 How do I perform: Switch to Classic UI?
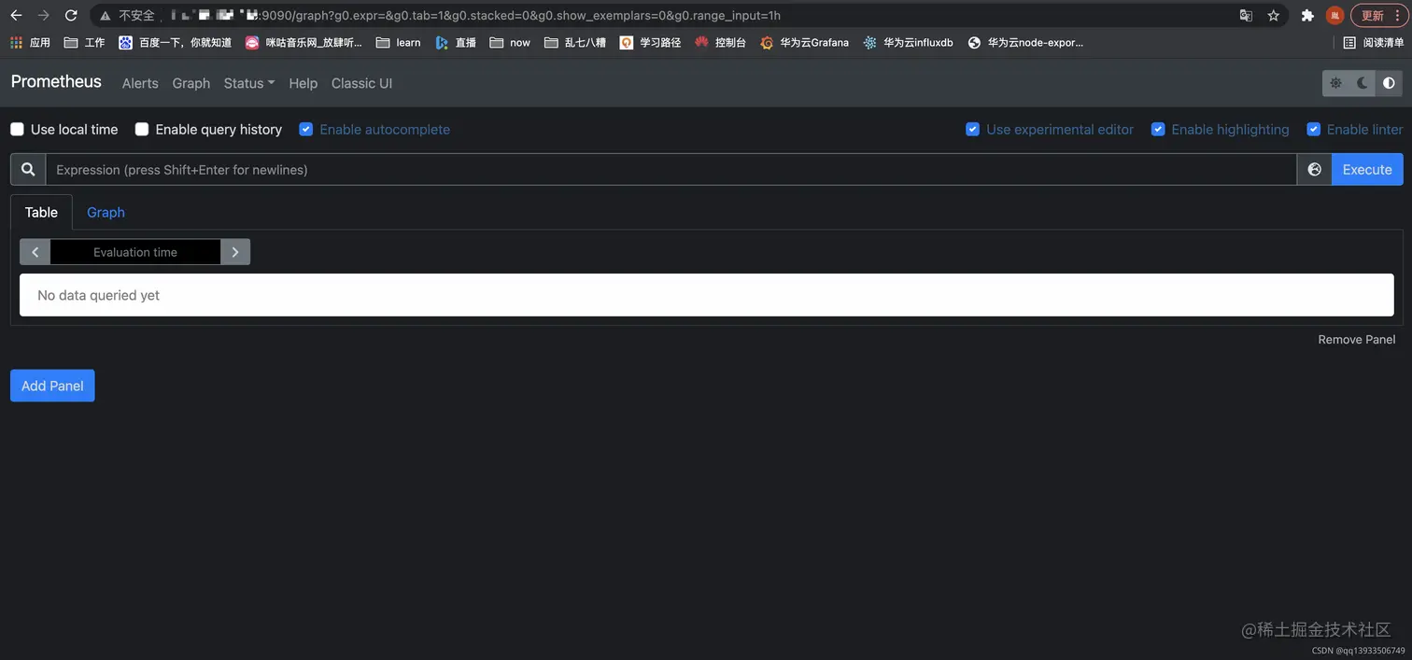tap(361, 83)
